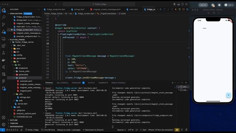Open the Remote Explorer view

pyautogui.click(x=3, y=39)
